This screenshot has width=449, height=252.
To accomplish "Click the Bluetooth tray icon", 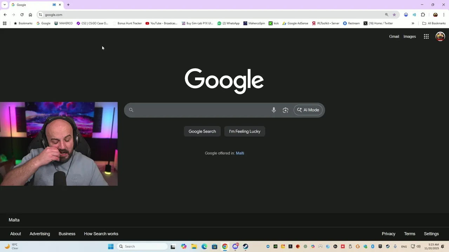I will [373, 246].
